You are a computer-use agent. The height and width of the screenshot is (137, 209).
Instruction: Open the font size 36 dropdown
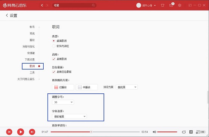[63, 102]
